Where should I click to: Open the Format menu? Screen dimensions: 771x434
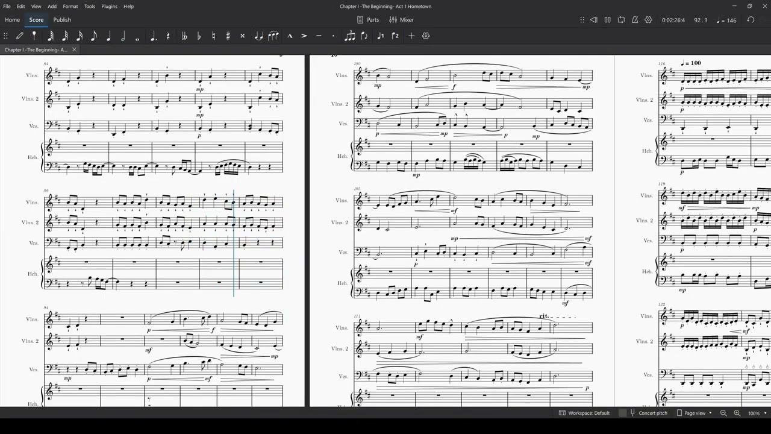[70, 6]
